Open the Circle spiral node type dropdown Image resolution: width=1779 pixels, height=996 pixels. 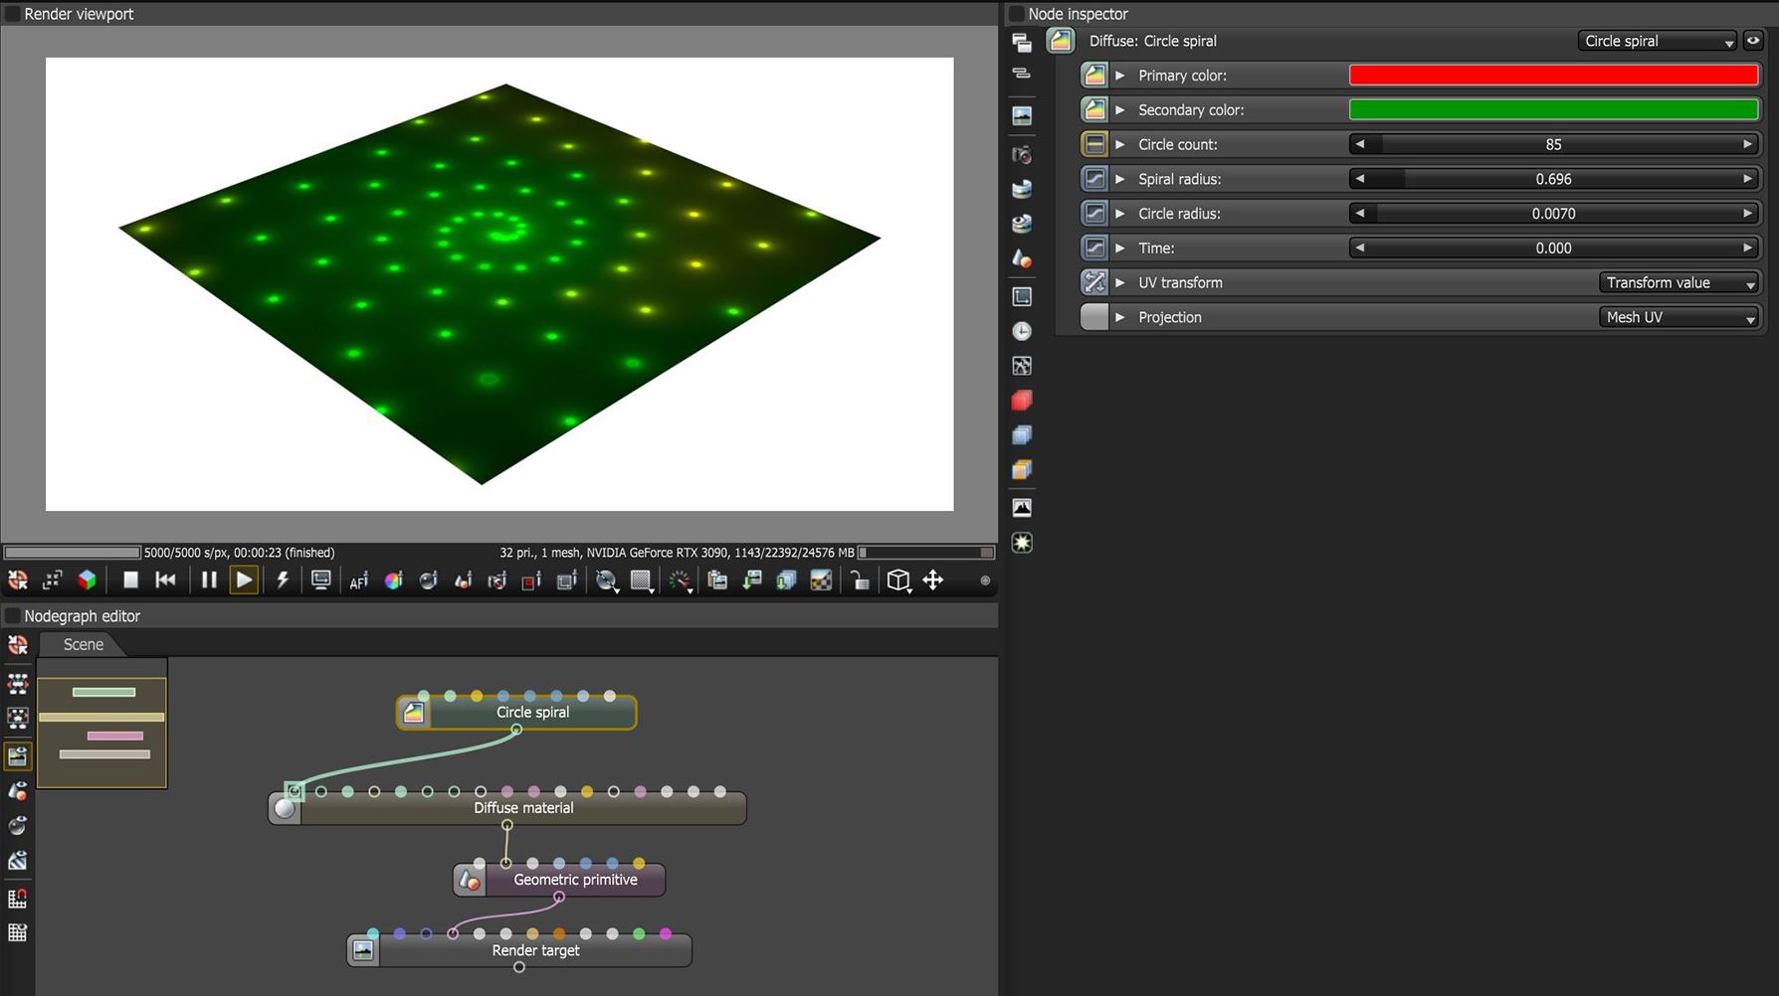click(1658, 41)
